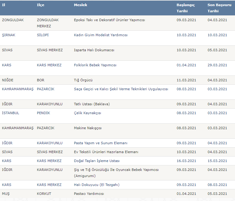Open Folklorik Bebek Yapımcısı entry
235x201 pixels.
[95, 65]
